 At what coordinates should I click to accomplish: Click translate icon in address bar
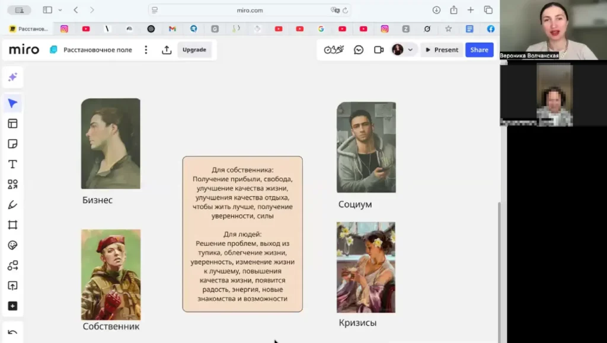click(x=335, y=11)
